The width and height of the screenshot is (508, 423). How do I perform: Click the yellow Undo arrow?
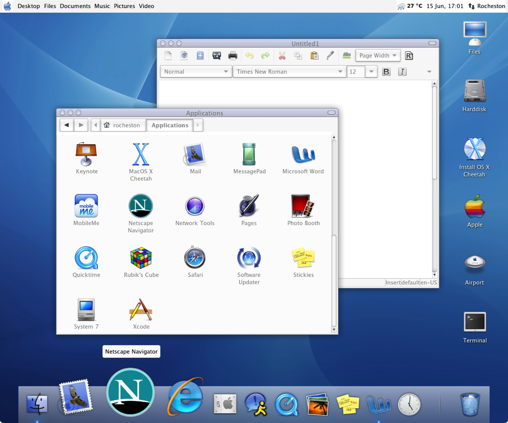pyautogui.click(x=249, y=56)
